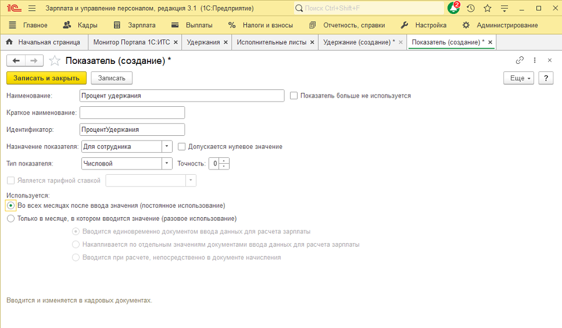Choose Вводится при расчете в документе начисления
This screenshot has height=328, width=562.
coord(76,257)
